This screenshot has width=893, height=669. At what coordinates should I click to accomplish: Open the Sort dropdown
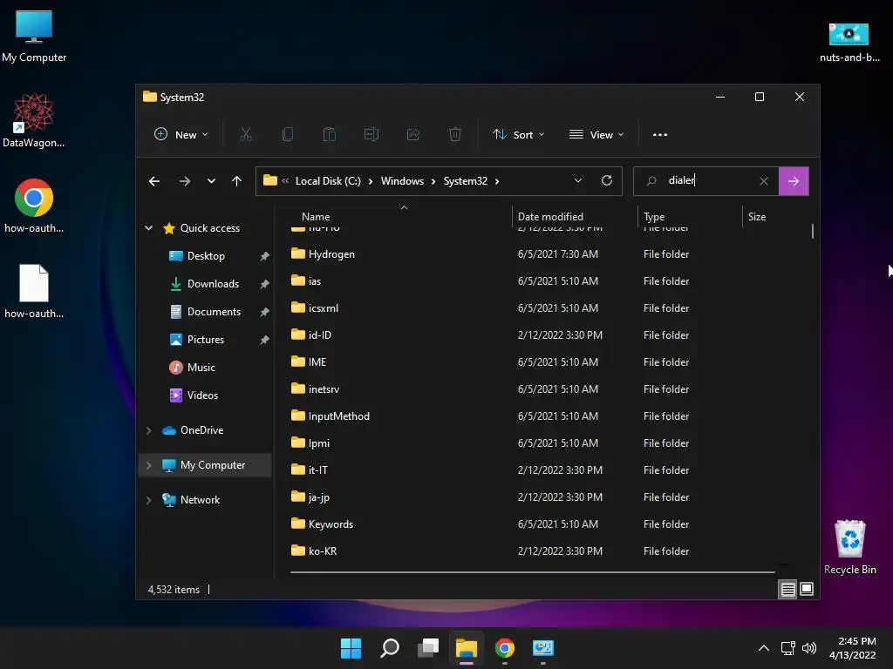click(x=518, y=135)
